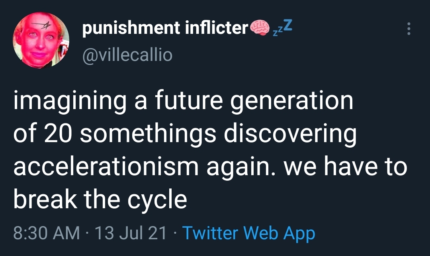Image resolution: width=430 pixels, height=256 pixels.
Task: Open the three-dot more options menu
Action: point(408,29)
